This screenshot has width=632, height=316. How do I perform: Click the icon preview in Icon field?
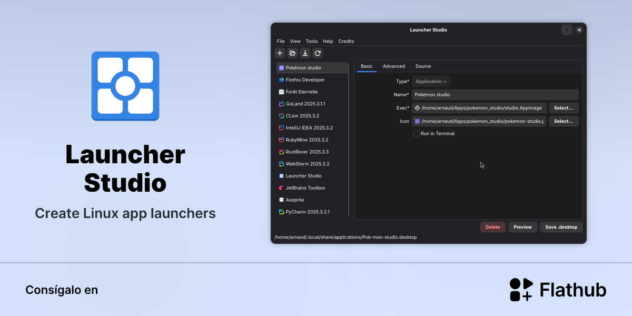(417, 121)
